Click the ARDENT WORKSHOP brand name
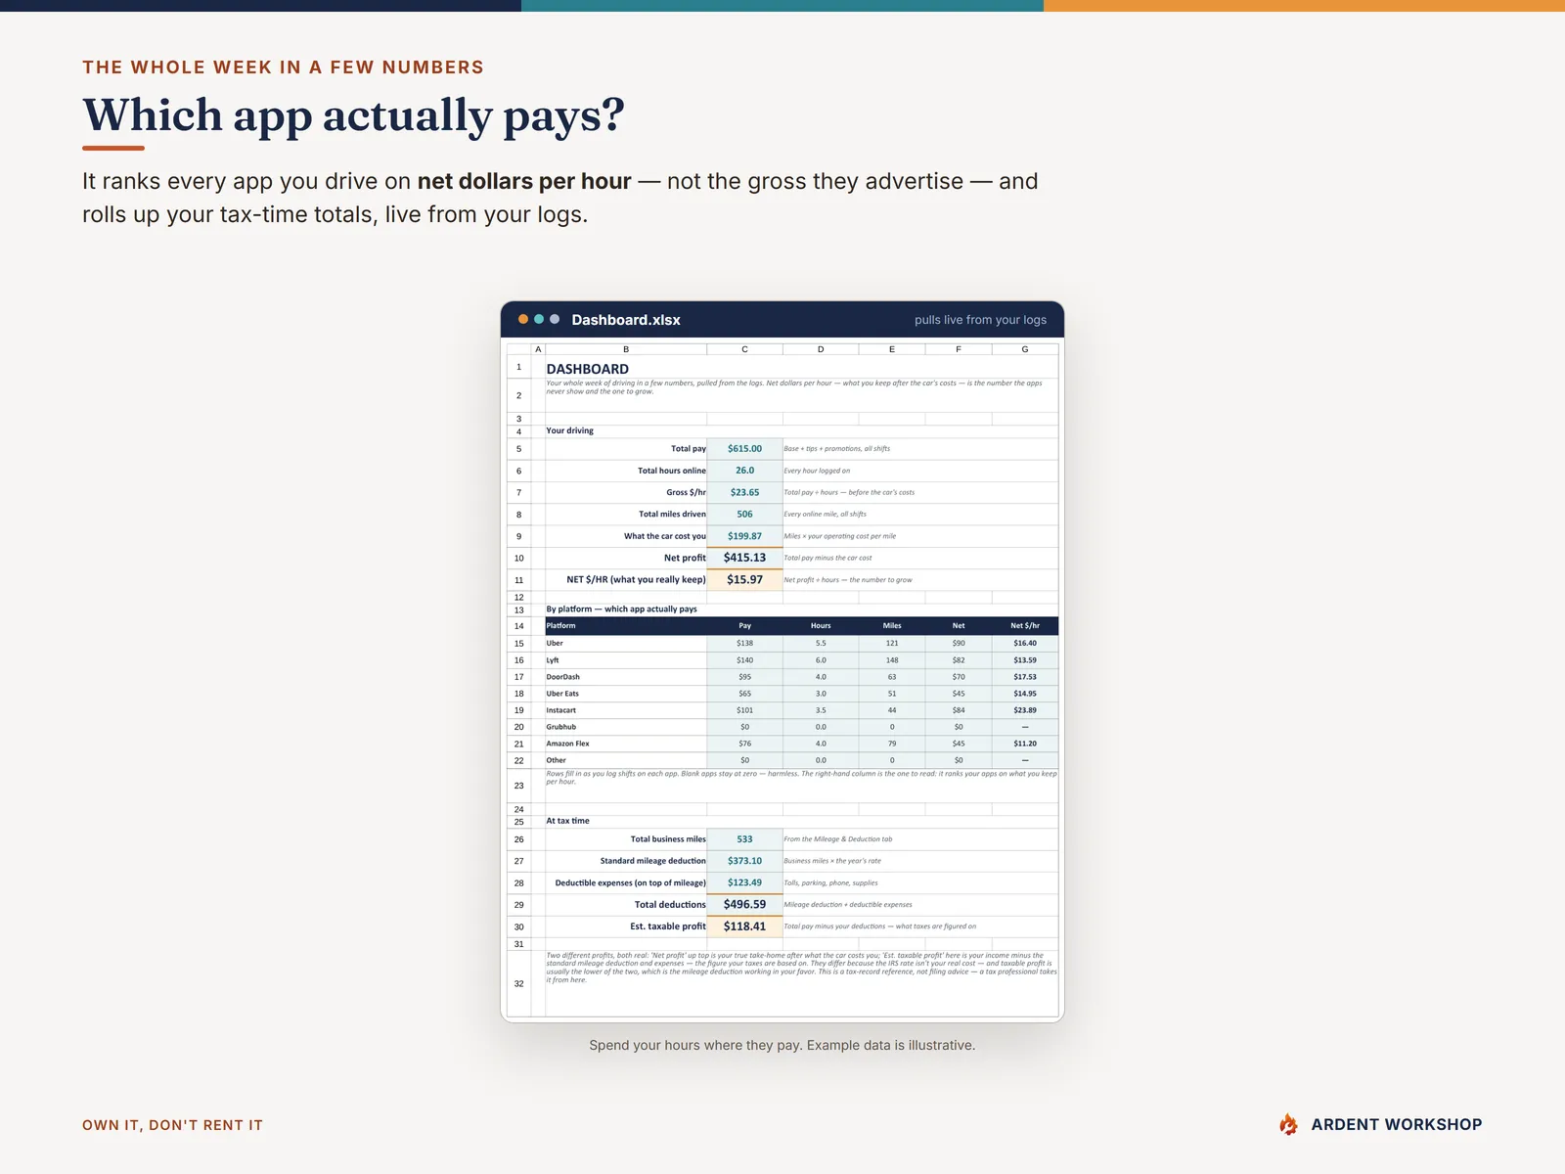Screen dimensions: 1565x1174 coord(1396,1125)
